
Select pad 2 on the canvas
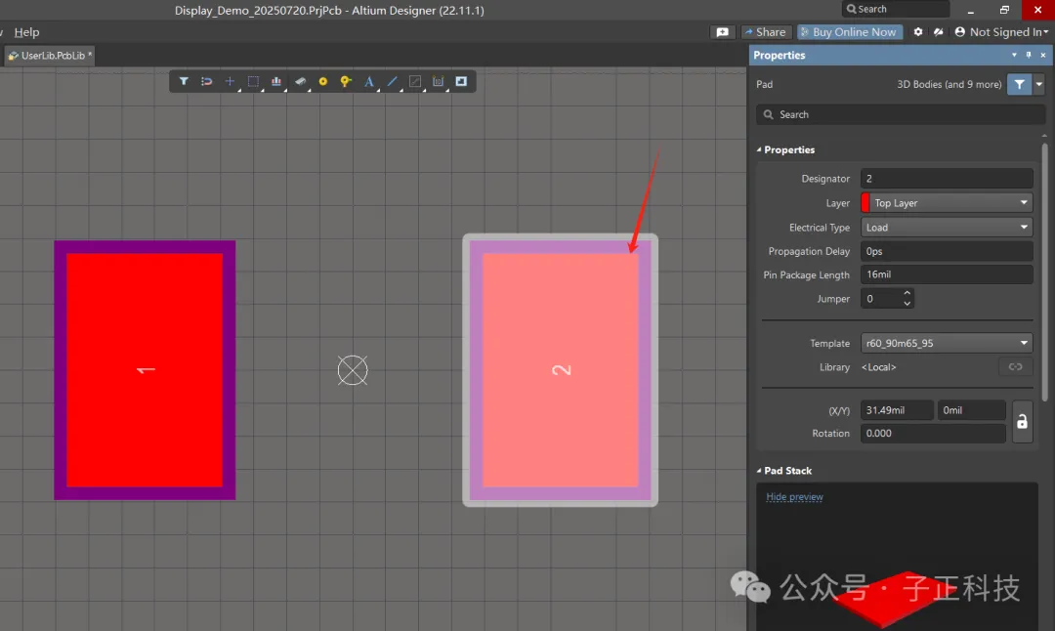coord(561,370)
